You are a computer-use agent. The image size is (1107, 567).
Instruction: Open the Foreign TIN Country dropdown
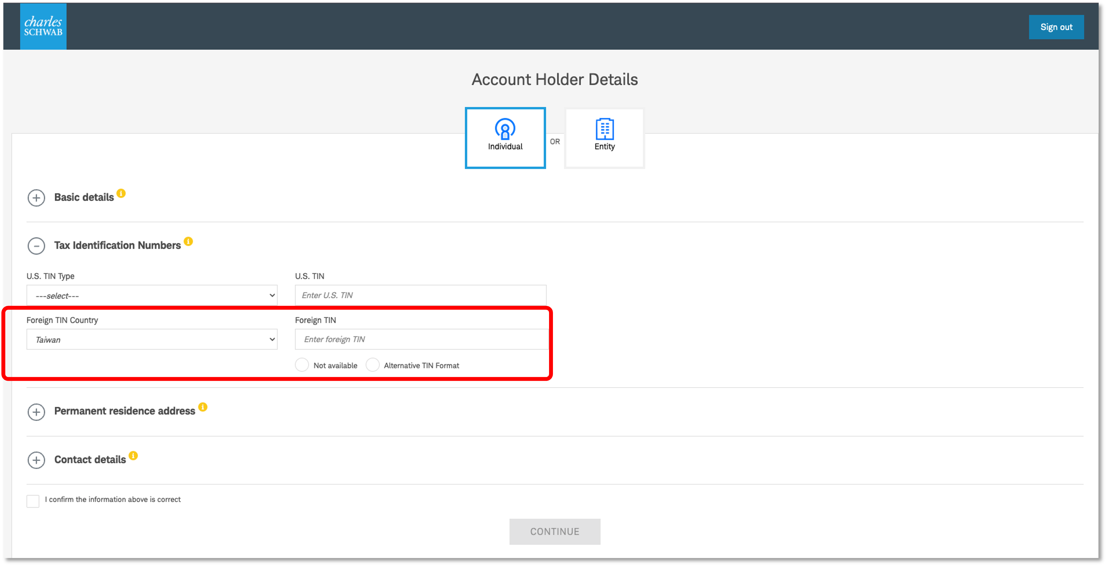[152, 339]
